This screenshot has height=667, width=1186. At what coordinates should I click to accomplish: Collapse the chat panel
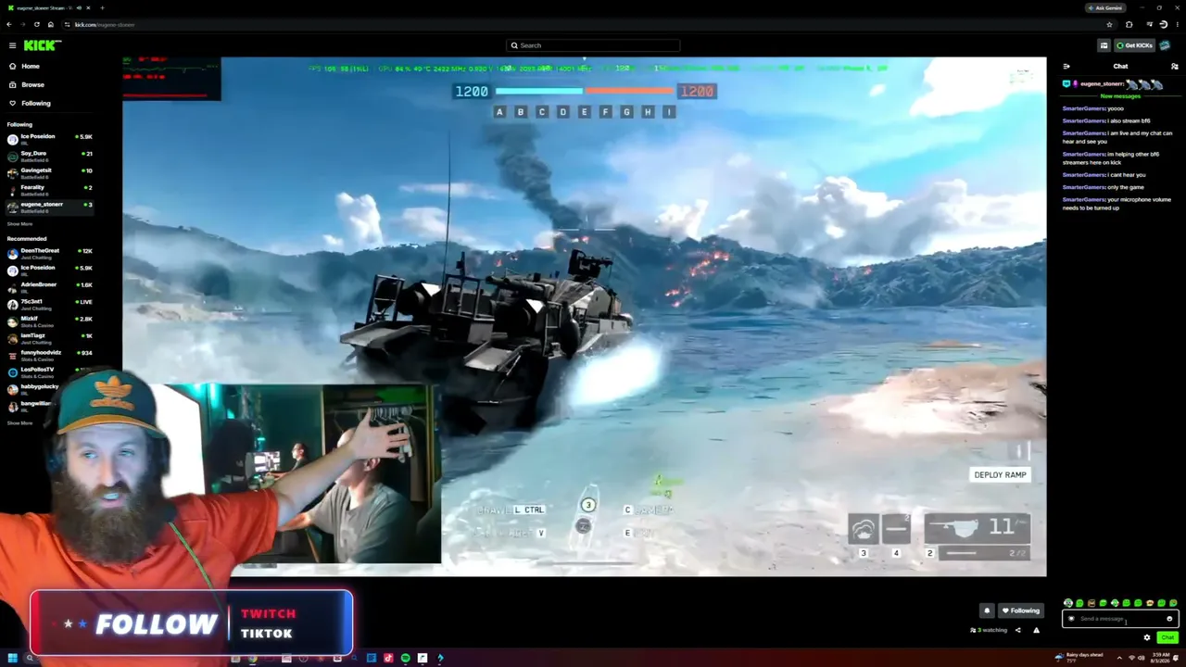click(x=1066, y=67)
